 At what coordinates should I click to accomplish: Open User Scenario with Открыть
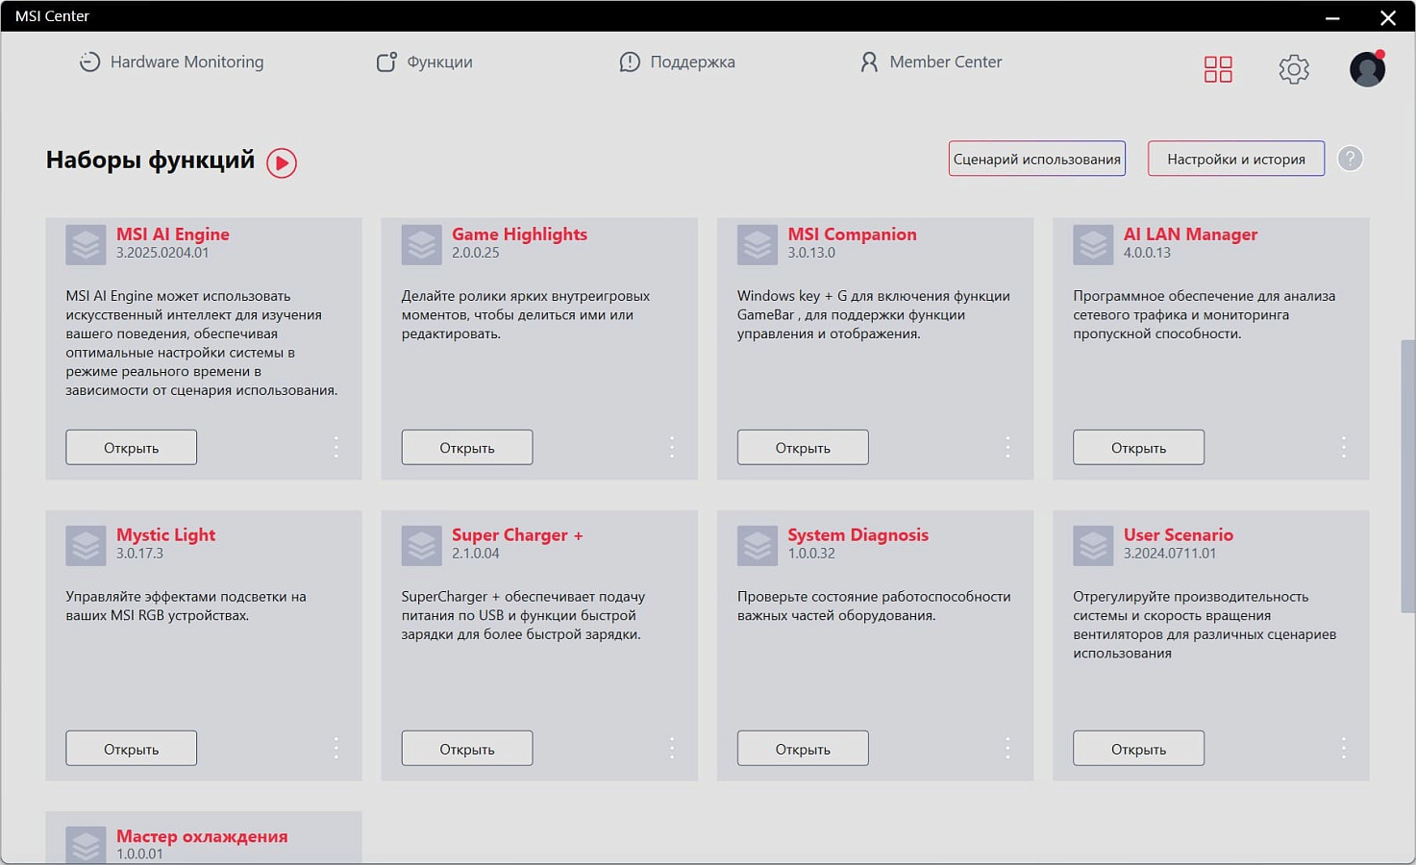coord(1139,748)
